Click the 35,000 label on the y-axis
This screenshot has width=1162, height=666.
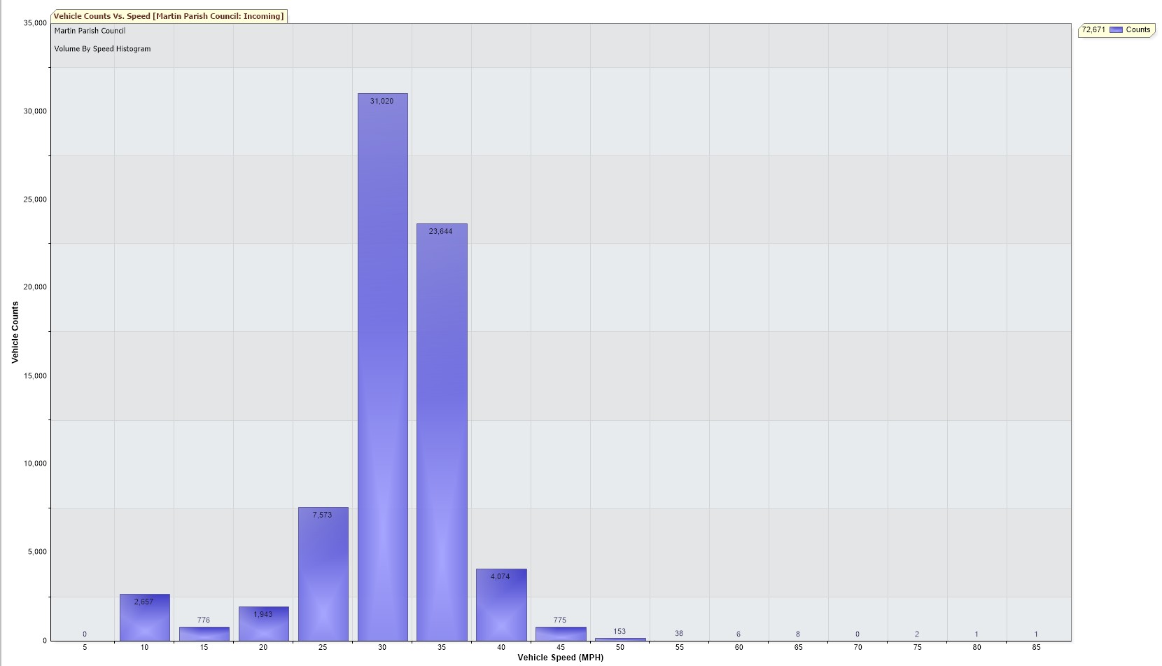click(x=35, y=23)
